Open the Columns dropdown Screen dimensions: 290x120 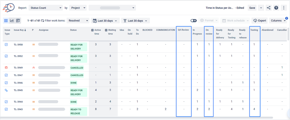pyautogui.click(x=278, y=21)
